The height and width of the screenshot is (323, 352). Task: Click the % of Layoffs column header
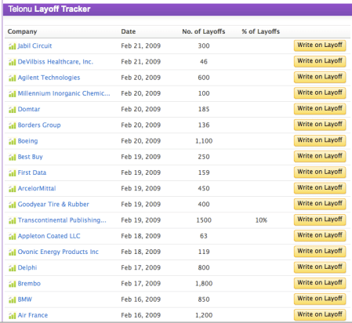pos(260,31)
